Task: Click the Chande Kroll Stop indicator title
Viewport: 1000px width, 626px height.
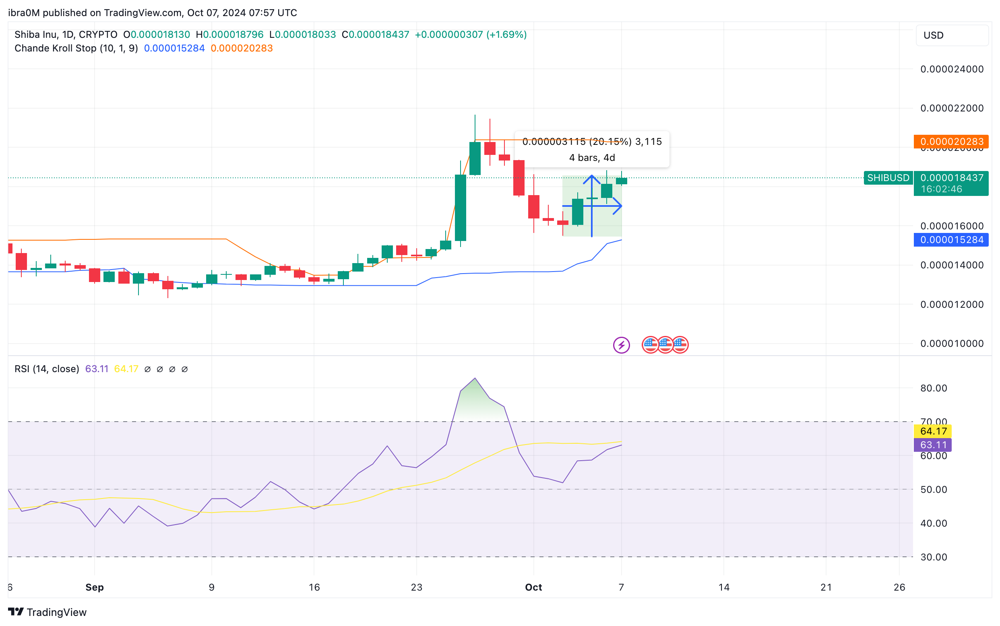Action: pos(76,48)
